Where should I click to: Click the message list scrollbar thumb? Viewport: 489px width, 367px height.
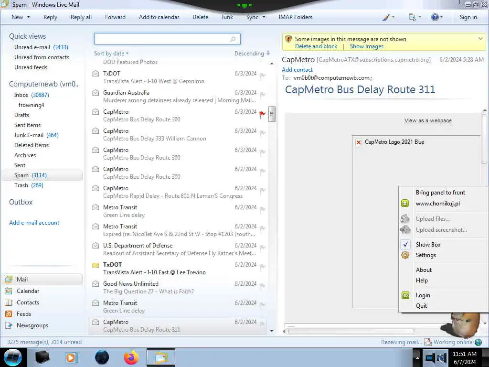[x=272, y=114]
